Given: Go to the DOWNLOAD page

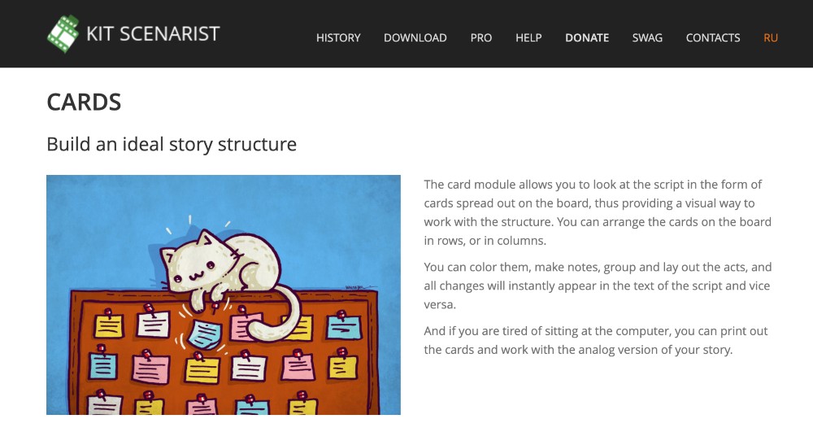Looking at the screenshot, I should point(415,37).
